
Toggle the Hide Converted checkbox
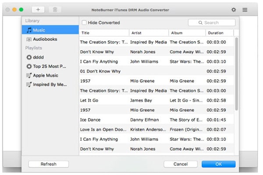pyautogui.click(x=84, y=23)
